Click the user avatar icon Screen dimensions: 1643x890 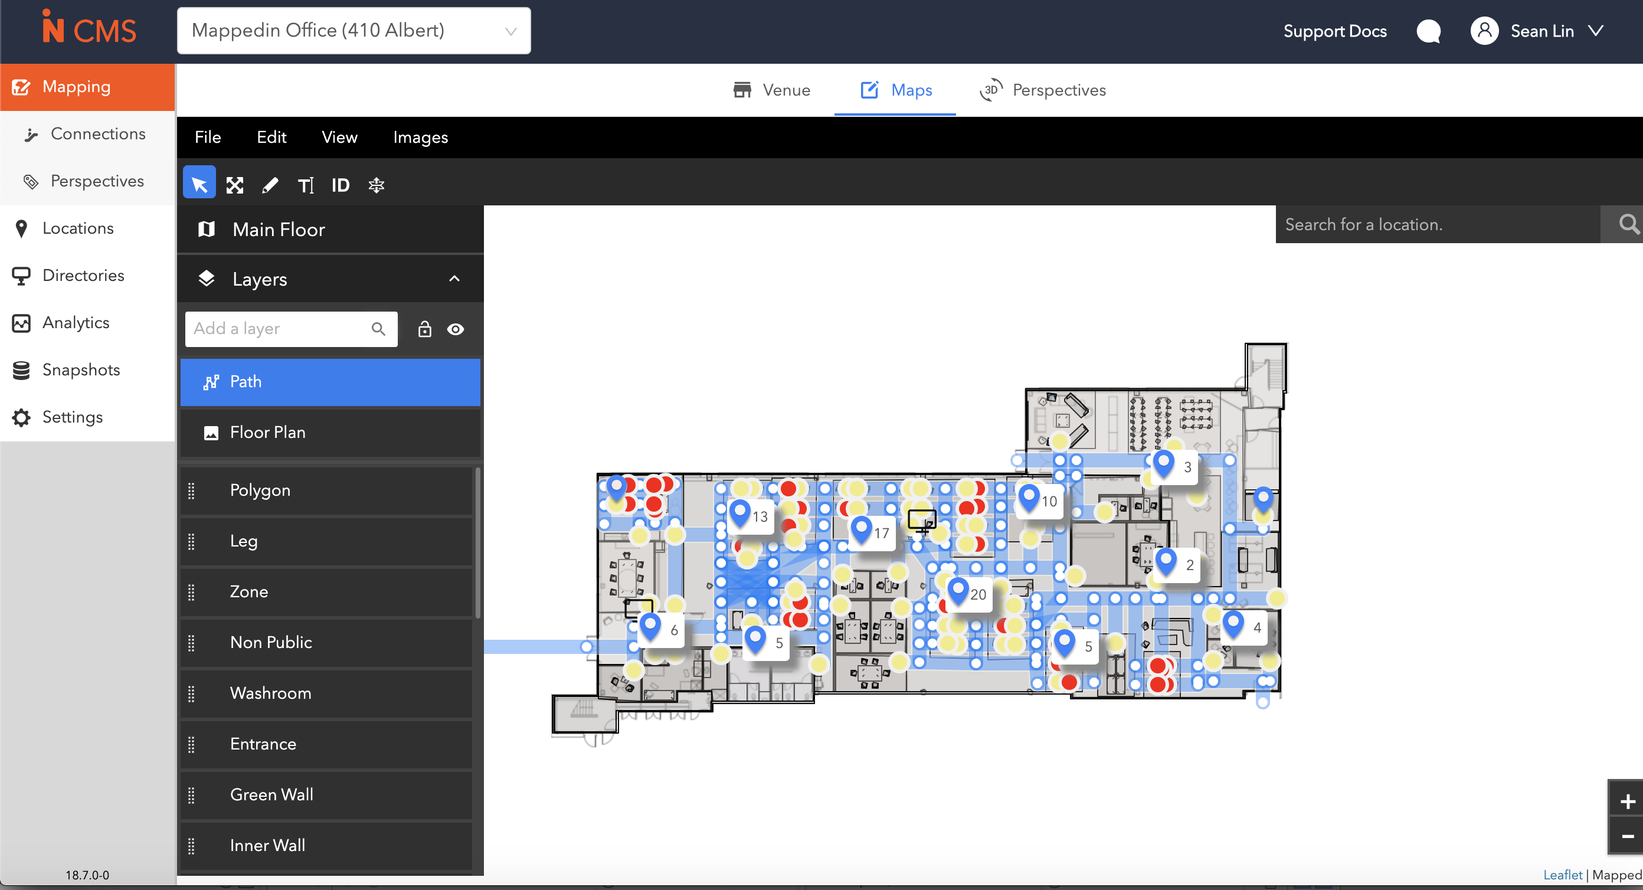pos(1484,31)
